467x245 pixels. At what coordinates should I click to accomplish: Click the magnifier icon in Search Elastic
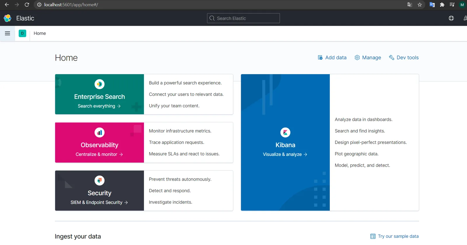[x=212, y=18]
